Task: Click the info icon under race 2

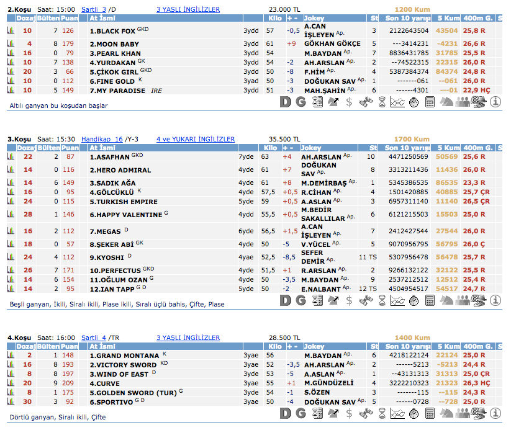Action: [495, 102]
